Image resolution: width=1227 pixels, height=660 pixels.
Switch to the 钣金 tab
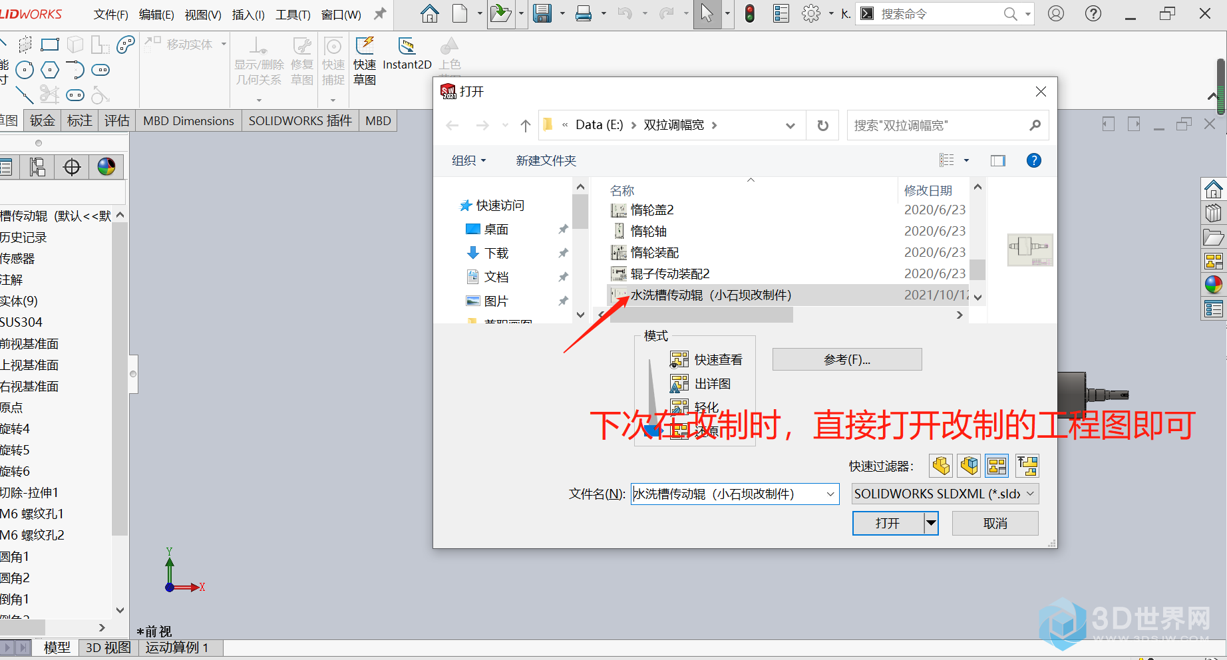click(x=43, y=120)
